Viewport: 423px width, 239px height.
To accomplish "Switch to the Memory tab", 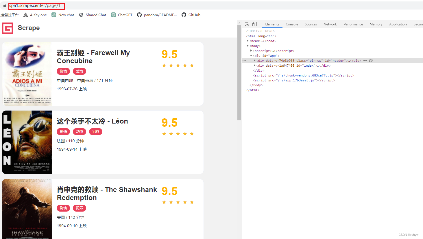I will point(376,24).
